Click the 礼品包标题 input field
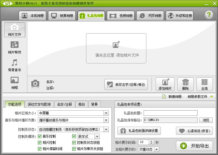 pyautogui.click(x=171, y=113)
